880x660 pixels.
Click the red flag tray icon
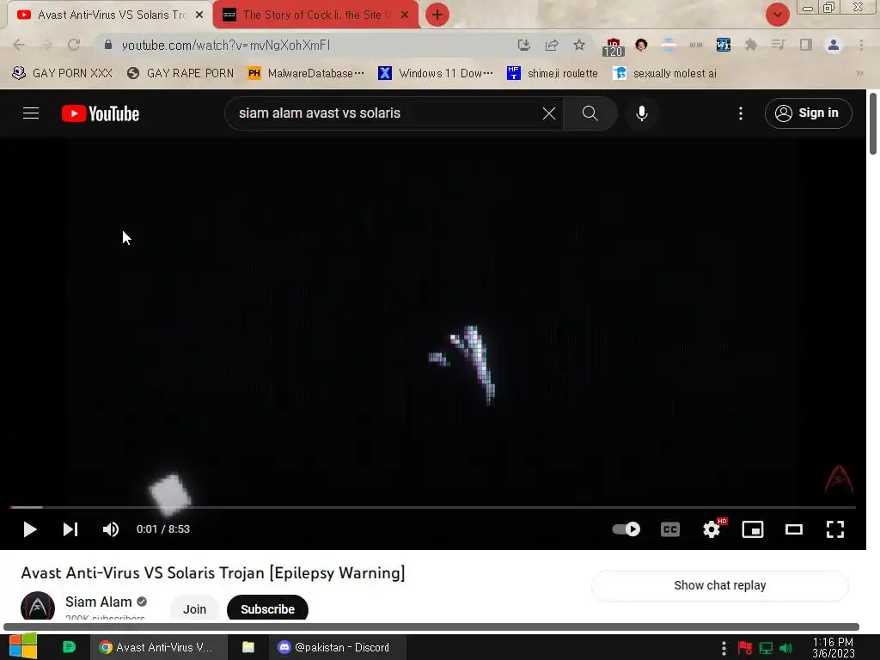(745, 648)
